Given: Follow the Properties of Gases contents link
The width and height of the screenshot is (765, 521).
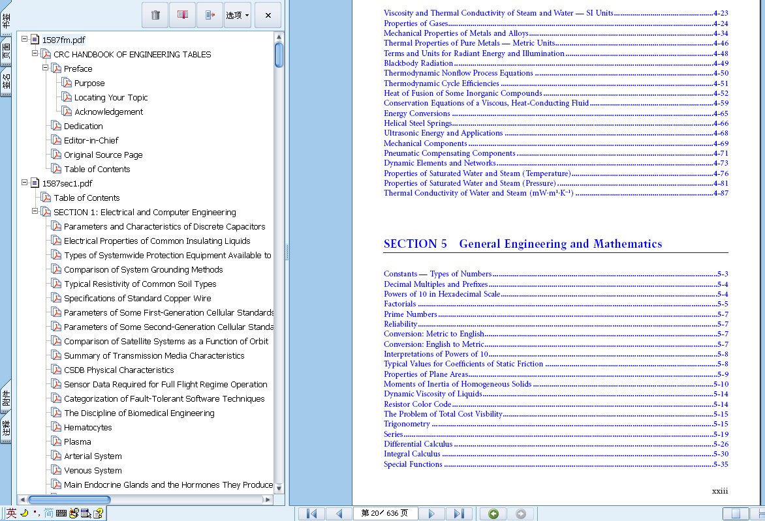Looking at the screenshot, I should pos(555,23).
